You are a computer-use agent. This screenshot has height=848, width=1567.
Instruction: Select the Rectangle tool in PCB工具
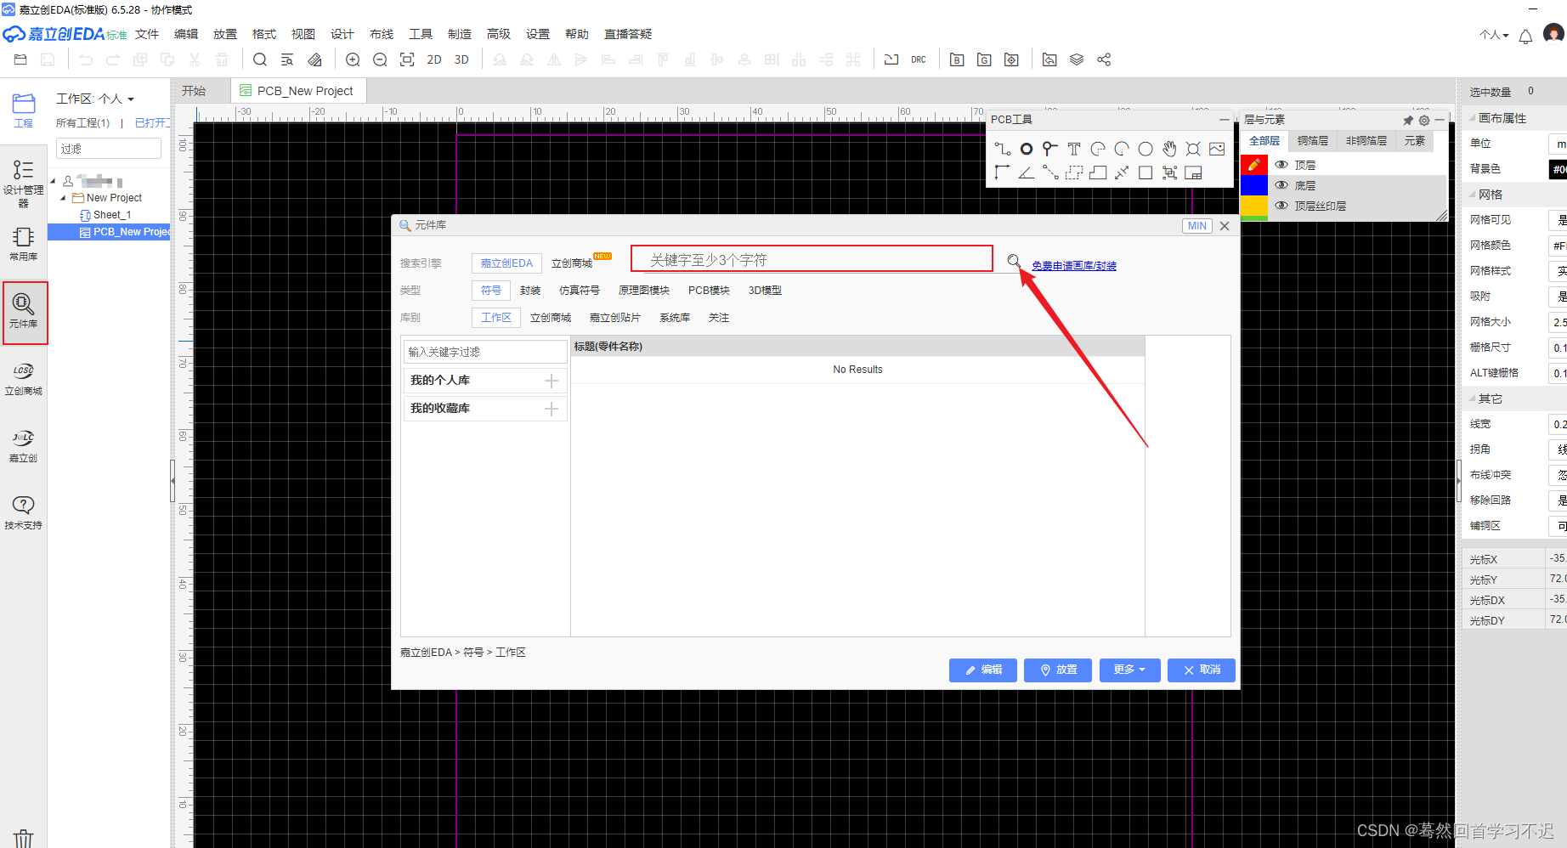click(x=1146, y=172)
